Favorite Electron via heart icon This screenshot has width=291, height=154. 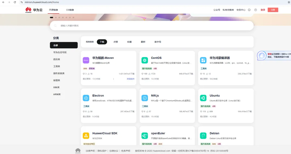[x=84, y=112]
